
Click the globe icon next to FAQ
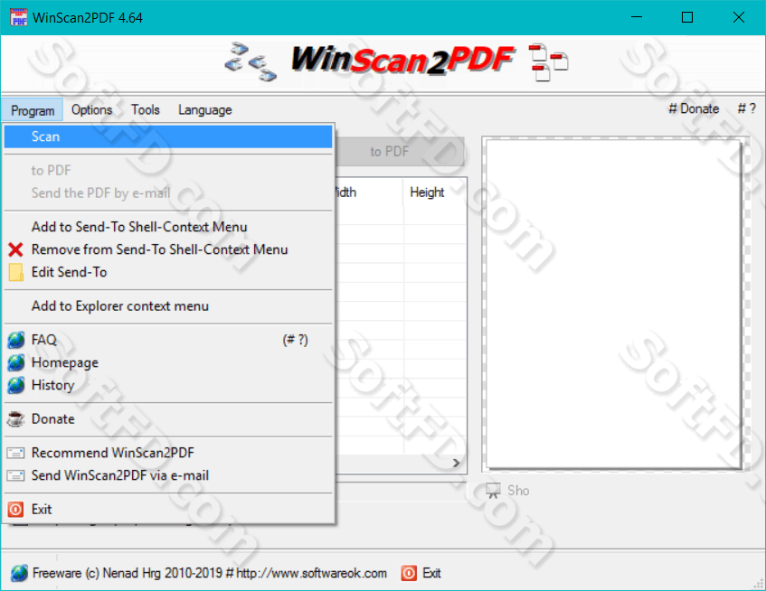[15, 340]
